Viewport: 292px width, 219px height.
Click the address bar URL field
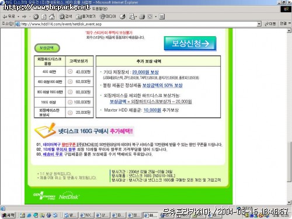pos(137,24)
